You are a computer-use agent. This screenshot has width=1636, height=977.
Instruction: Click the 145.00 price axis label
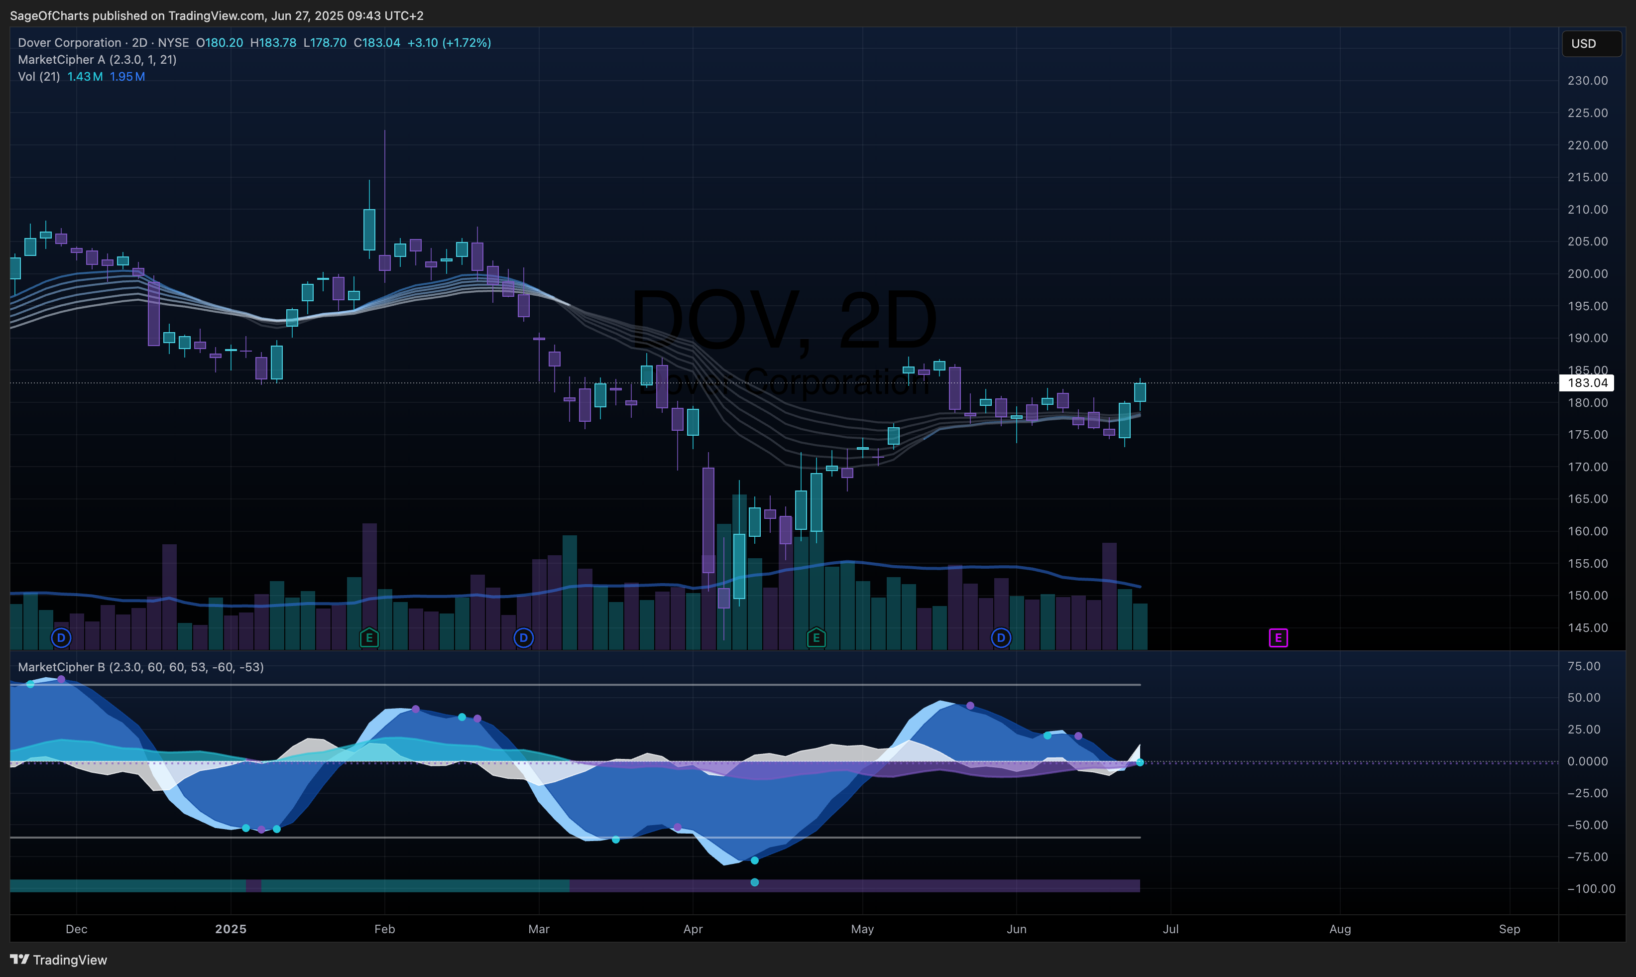(x=1587, y=627)
